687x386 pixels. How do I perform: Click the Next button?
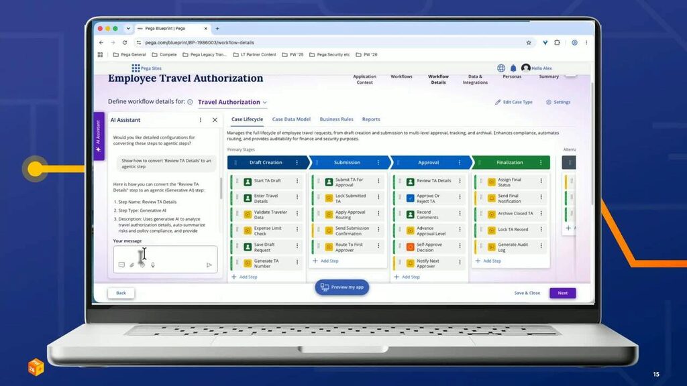(x=563, y=293)
